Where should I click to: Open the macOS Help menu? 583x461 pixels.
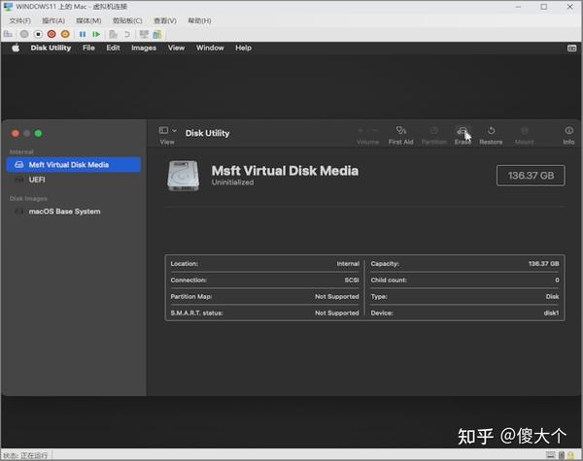coord(243,48)
